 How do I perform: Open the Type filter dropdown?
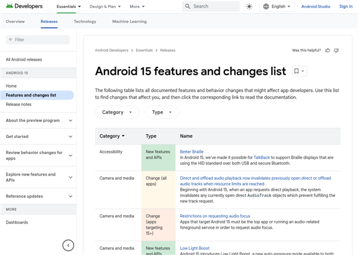[162, 112]
